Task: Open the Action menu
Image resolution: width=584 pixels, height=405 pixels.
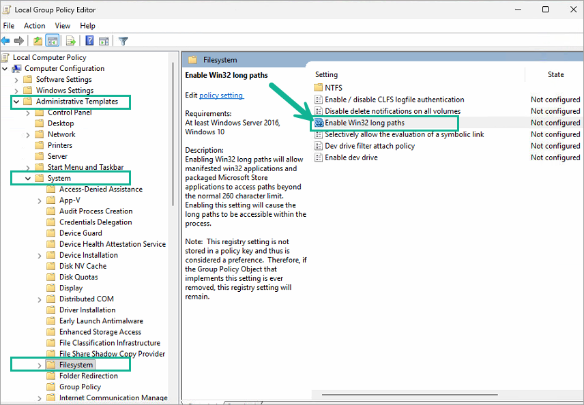Action: (x=34, y=26)
